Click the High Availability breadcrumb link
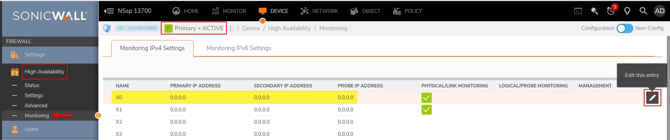670x140 pixels. 289,28
